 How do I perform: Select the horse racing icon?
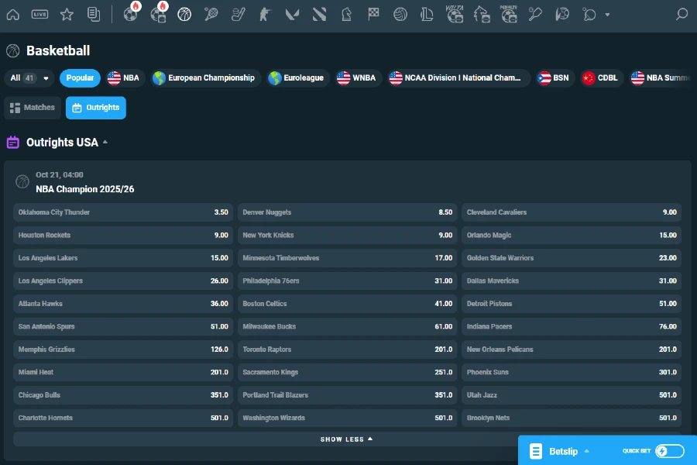pyautogui.click(x=482, y=14)
